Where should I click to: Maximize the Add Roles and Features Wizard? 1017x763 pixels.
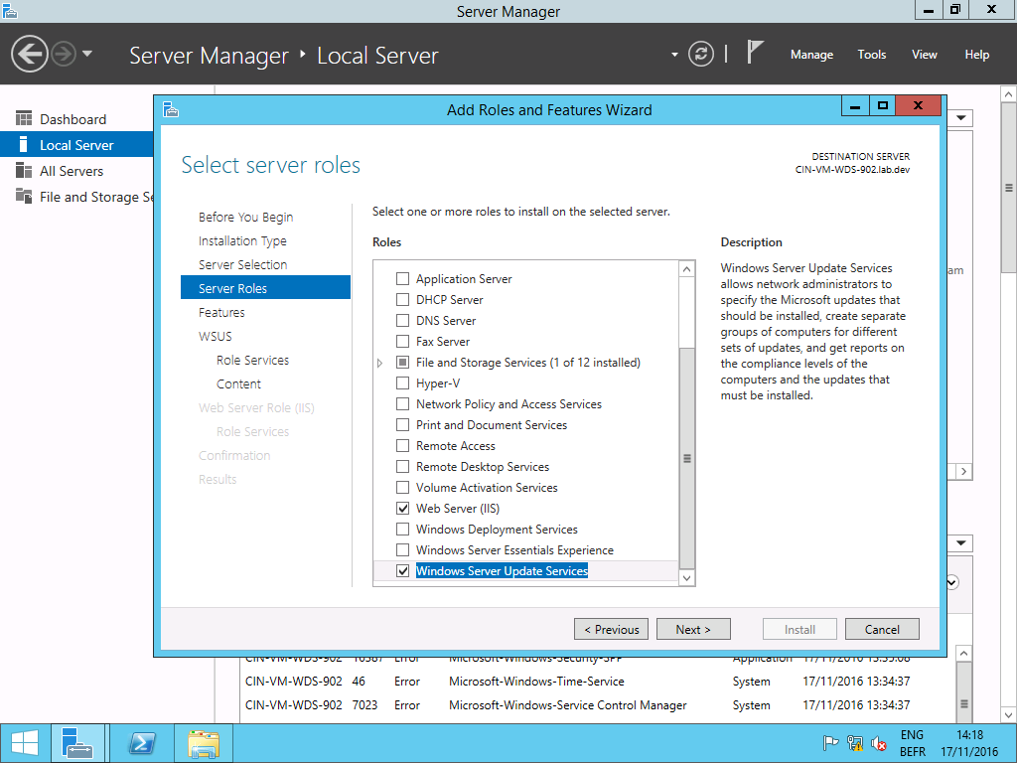[882, 105]
